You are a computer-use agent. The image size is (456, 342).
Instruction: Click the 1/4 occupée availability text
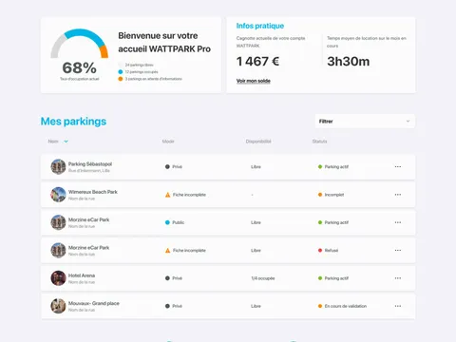263,278
